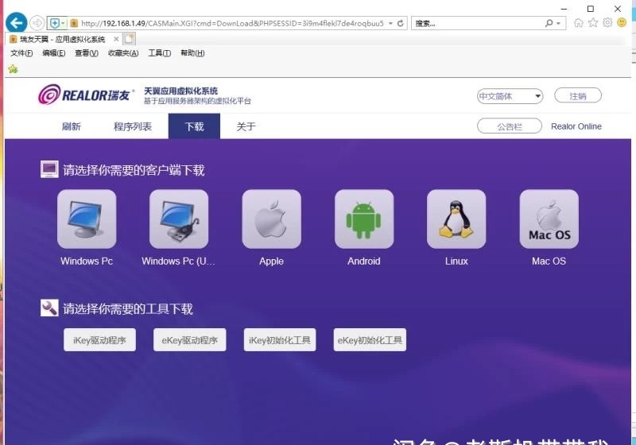Image resolution: width=636 pixels, height=445 pixels.
Task: Expand the address bar history dropdown arrow
Action: (390, 23)
